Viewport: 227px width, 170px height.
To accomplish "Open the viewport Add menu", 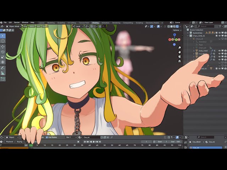I will 38,27.
